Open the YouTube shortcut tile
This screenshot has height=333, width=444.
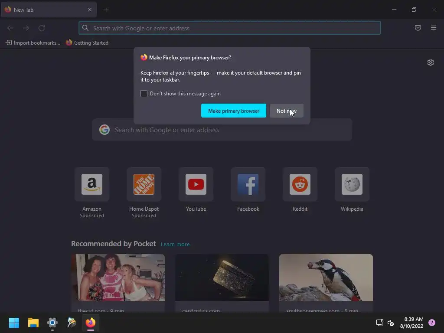196,184
